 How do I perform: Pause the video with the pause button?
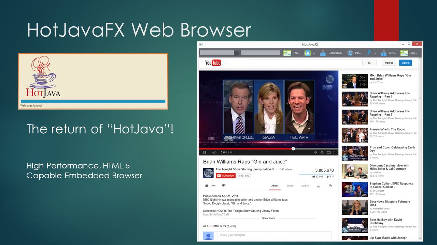205,152
